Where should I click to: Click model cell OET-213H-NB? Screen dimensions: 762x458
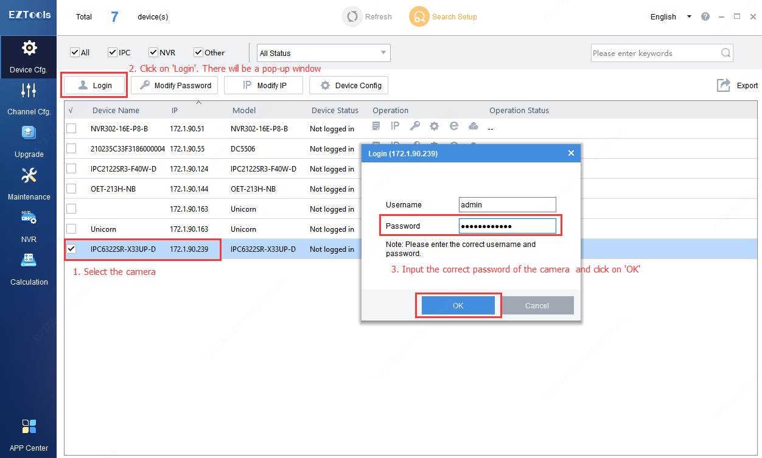click(x=253, y=189)
